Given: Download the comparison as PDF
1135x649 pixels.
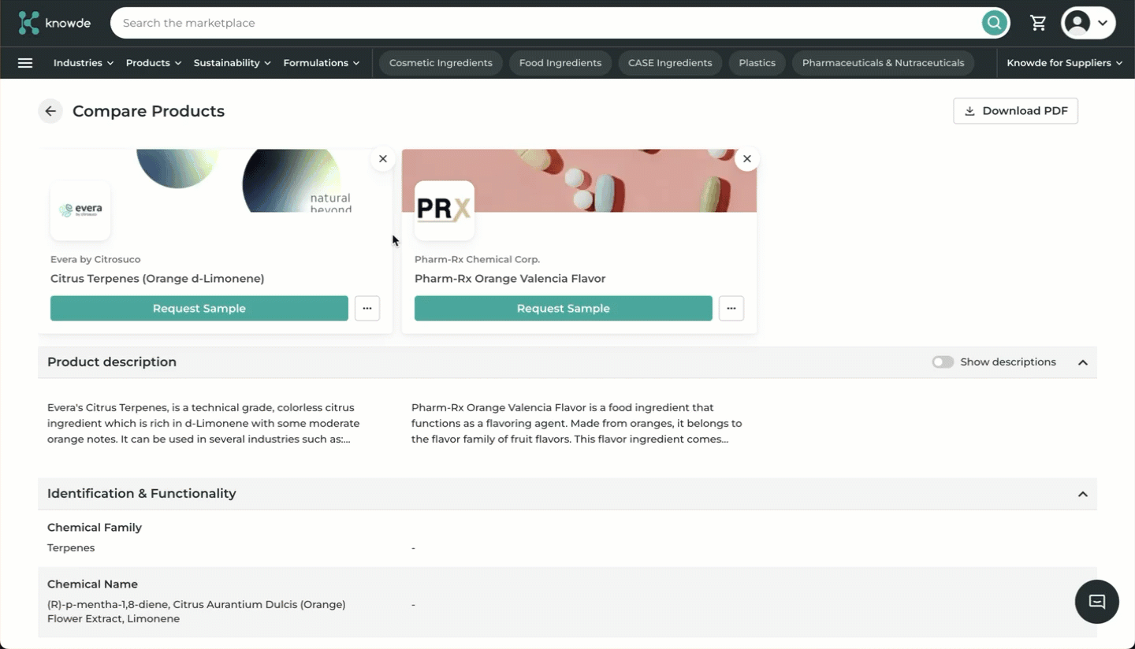Looking at the screenshot, I should [1015, 111].
